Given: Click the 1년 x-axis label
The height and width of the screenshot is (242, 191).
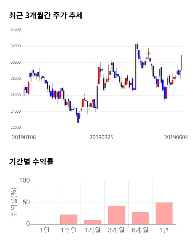Looking at the screenshot, I should pyautogui.click(x=164, y=230).
